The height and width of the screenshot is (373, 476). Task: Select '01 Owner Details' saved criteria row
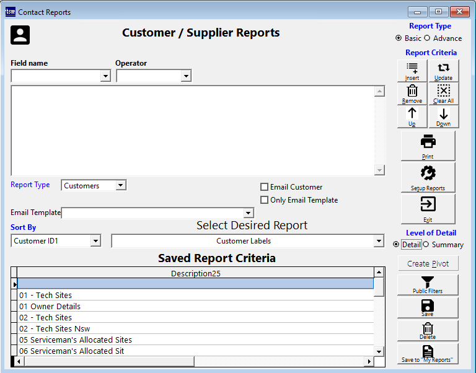pyautogui.click(x=50, y=307)
